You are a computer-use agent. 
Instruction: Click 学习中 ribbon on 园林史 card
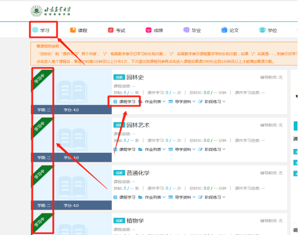coord(40,79)
